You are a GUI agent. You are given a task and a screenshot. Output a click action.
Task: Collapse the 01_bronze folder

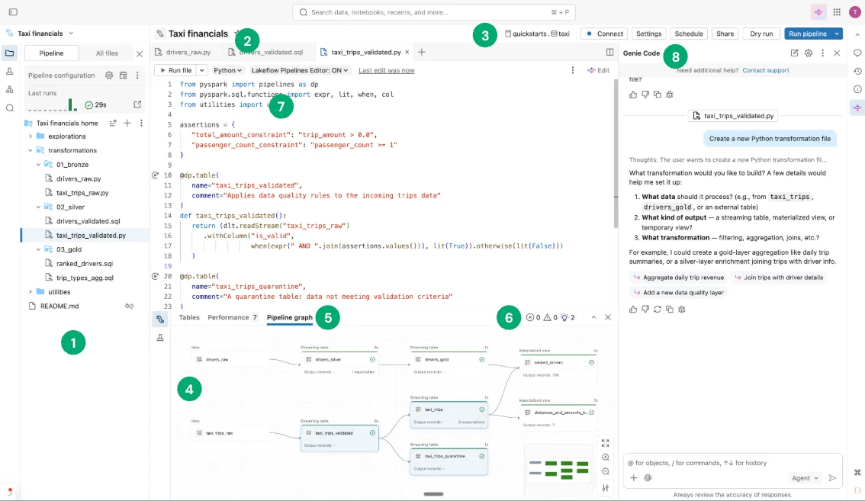[39, 165]
